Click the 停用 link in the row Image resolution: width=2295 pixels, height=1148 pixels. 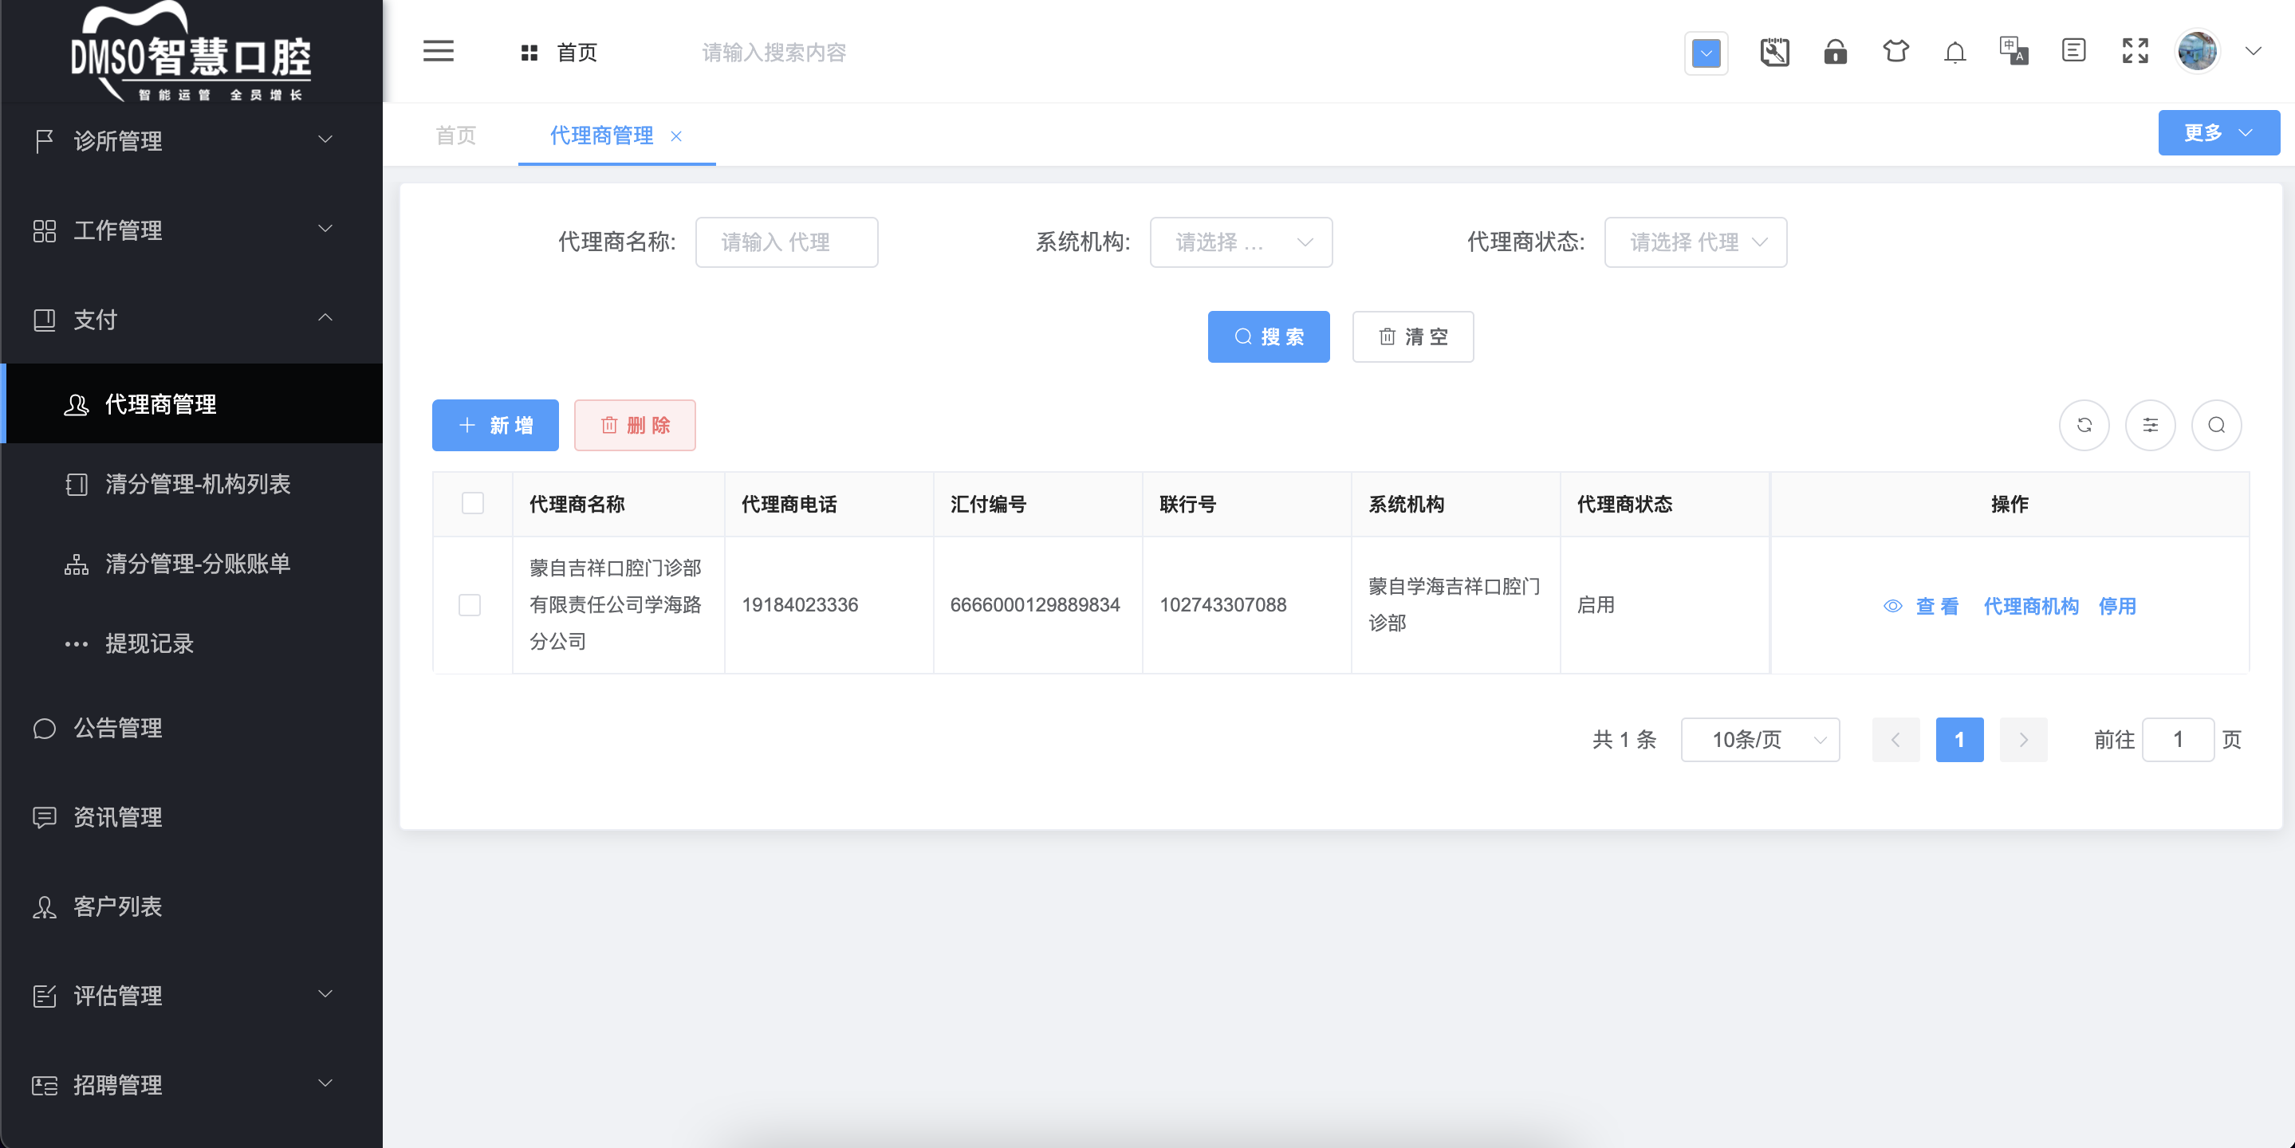pos(2117,607)
